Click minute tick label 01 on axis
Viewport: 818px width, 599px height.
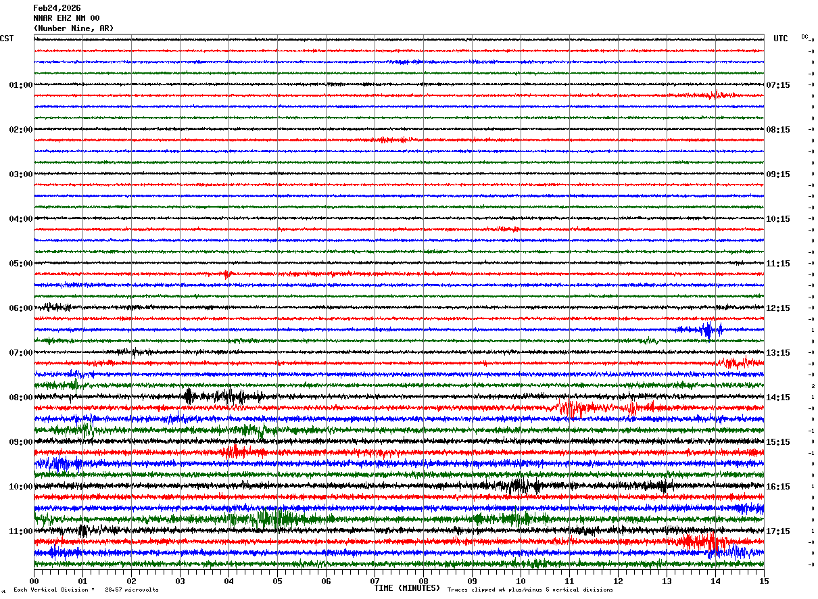tap(82, 581)
